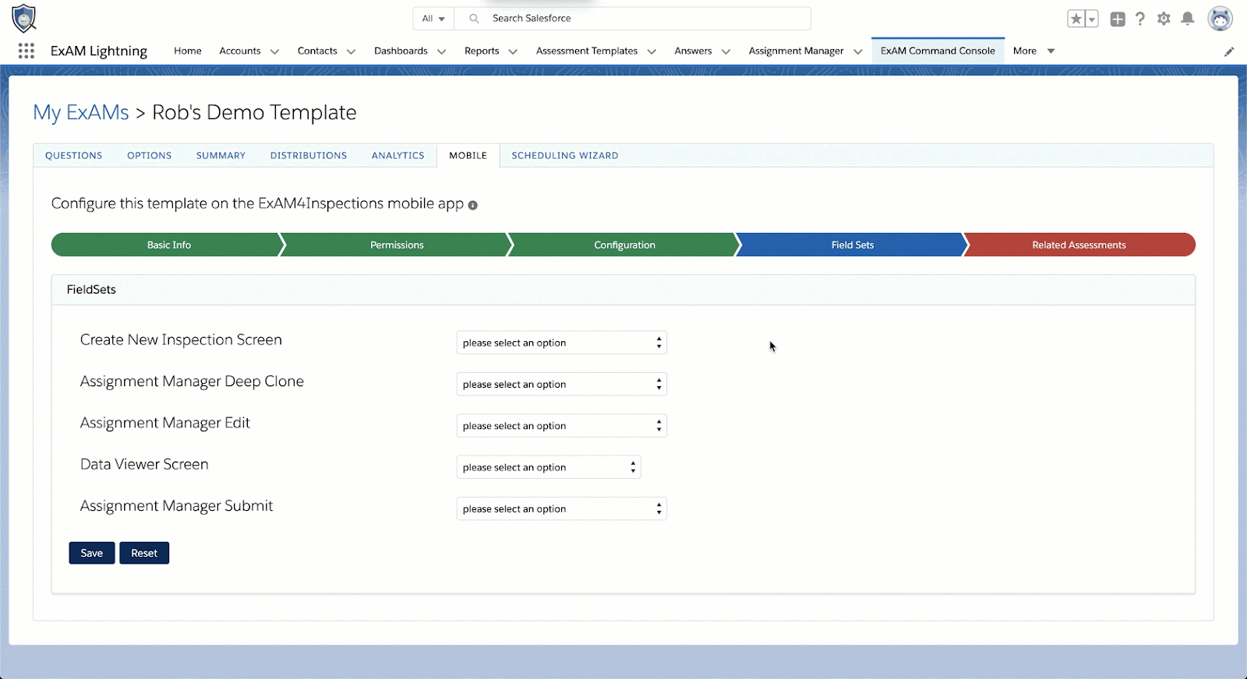Click the ExAM Lightning app name
This screenshot has width=1247, height=679.
pyautogui.click(x=99, y=51)
